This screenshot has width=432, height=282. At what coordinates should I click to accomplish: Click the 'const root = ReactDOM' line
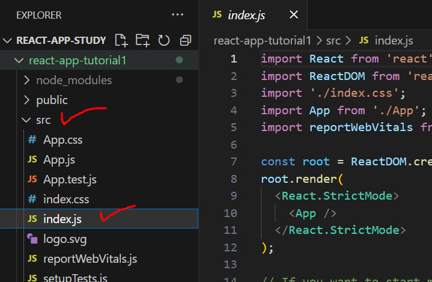point(346,162)
